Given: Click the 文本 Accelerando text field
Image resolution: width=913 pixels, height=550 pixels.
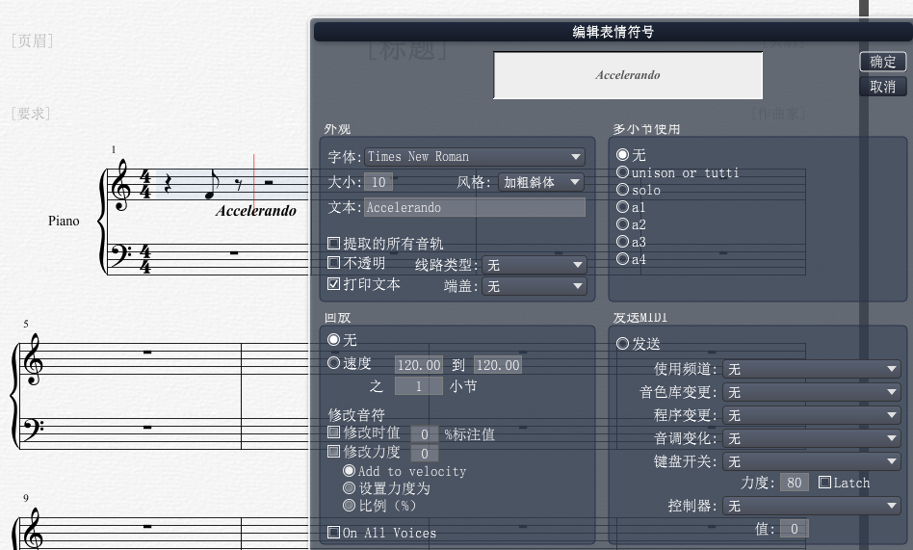Looking at the screenshot, I should pyautogui.click(x=475, y=207).
